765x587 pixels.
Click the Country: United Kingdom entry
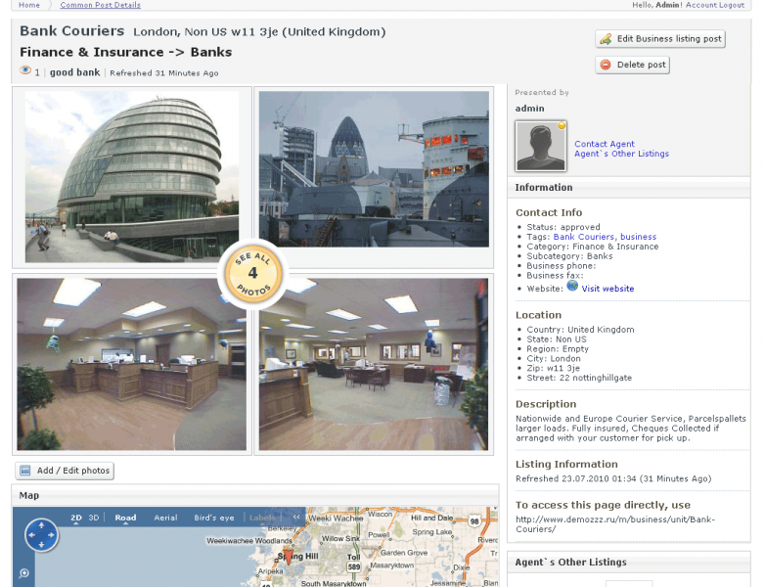(580, 330)
